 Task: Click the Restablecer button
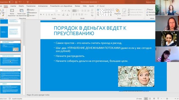[x=32, y=13]
